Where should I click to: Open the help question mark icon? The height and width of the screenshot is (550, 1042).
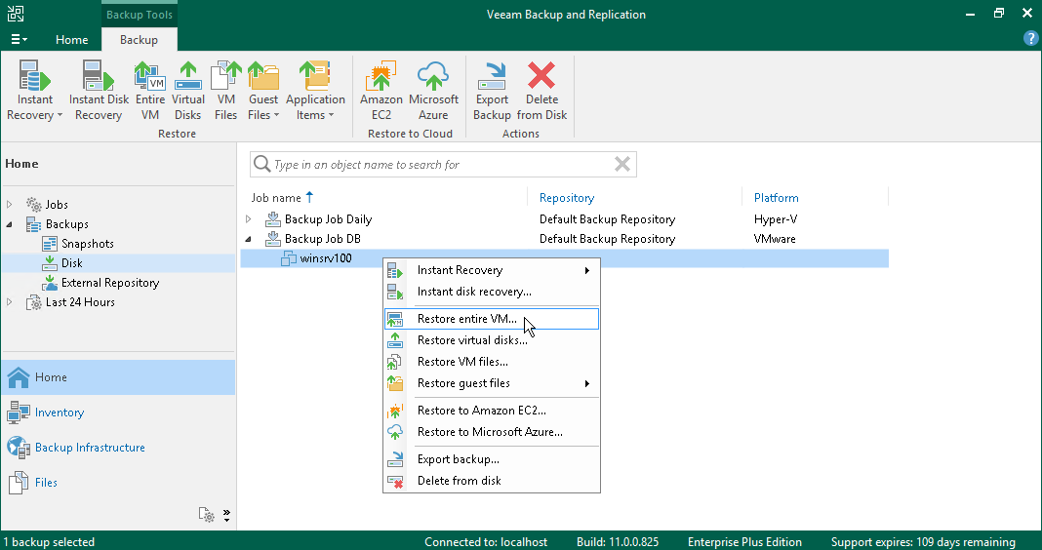[1030, 39]
